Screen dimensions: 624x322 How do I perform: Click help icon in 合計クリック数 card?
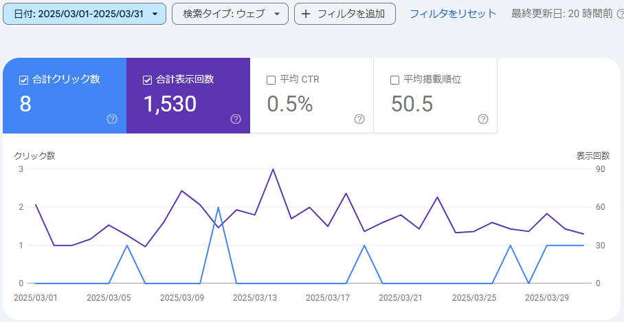pyautogui.click(x=112, y=119)
